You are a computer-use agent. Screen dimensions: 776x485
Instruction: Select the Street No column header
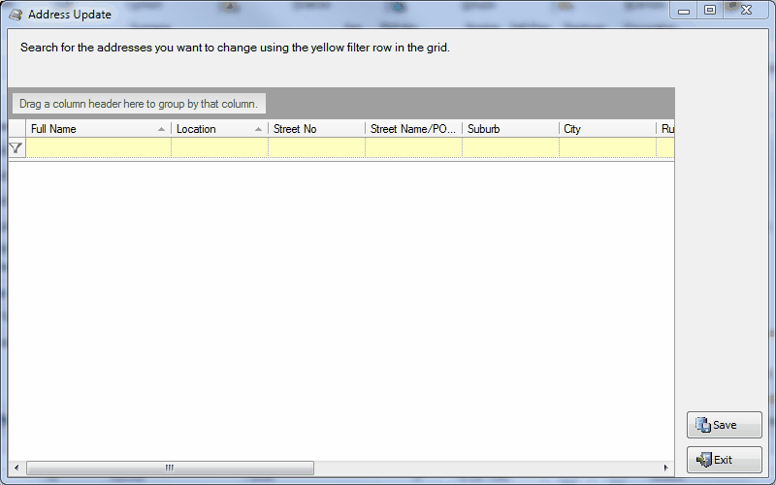click(317, 129)
